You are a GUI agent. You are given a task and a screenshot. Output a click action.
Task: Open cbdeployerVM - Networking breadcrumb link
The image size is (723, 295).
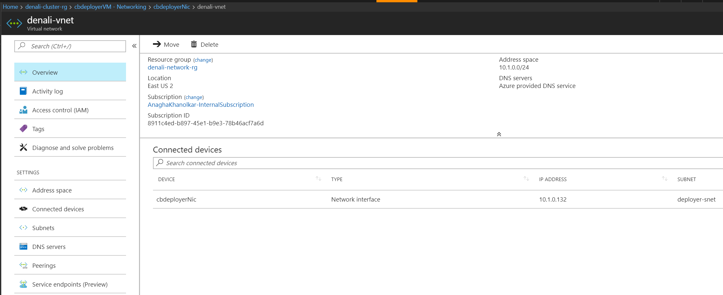[x=110, y=7]
